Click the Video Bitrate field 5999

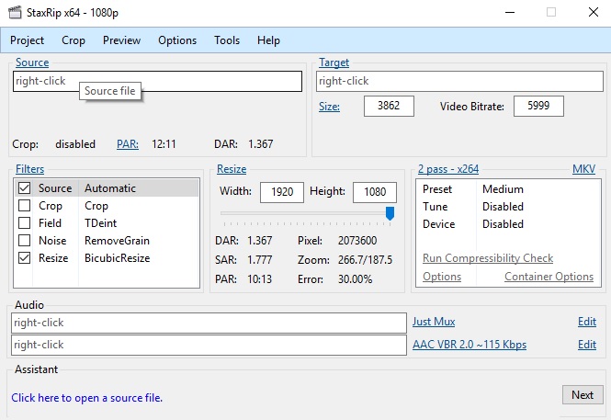click(538, 106)
